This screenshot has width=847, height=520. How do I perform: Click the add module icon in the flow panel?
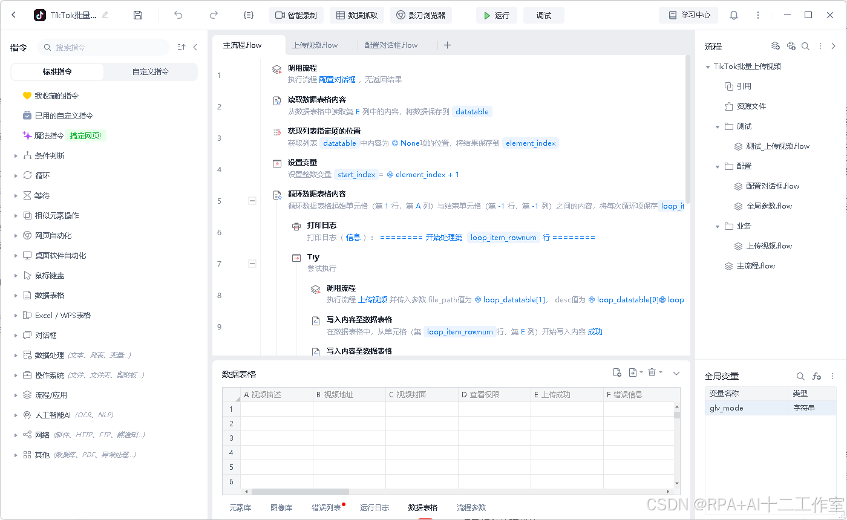(x=791, y=46)
